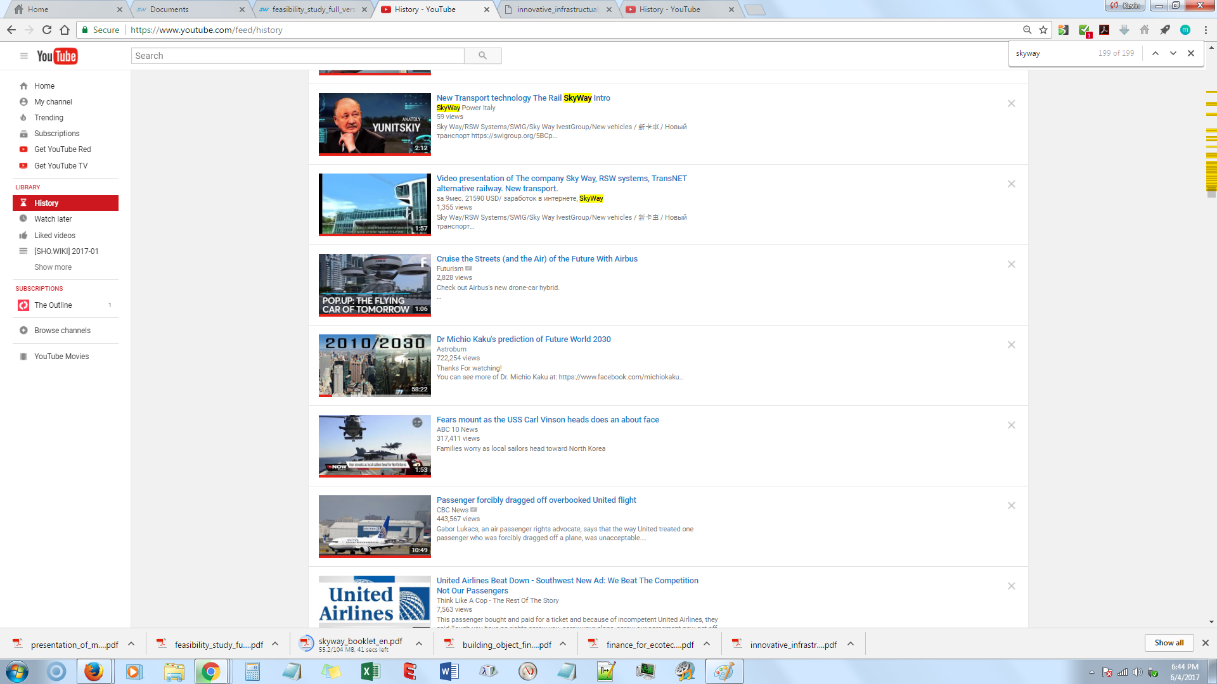
Task: Click the United Airlines plane thumbnail
Action: pyautogui.click(x=375, y=526)
